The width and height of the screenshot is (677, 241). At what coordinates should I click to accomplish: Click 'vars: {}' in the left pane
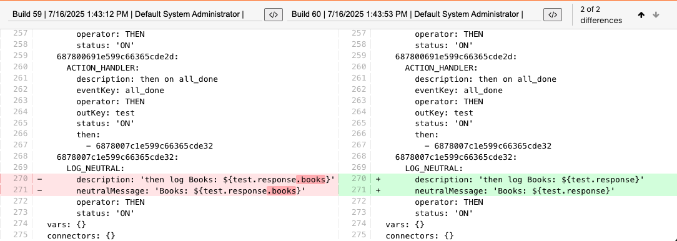(x=66, y=225)
